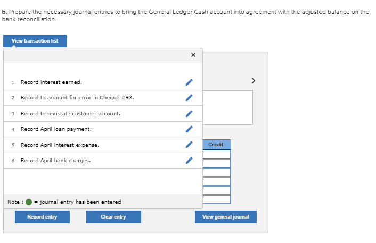Click the Clear entry button
The width and height of the screenshot is (376, 243).
click(113, 217)
